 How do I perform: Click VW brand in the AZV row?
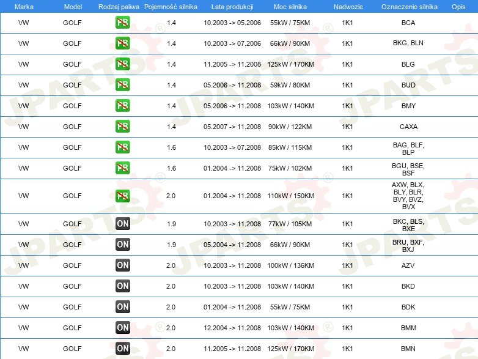coord(23,265)
